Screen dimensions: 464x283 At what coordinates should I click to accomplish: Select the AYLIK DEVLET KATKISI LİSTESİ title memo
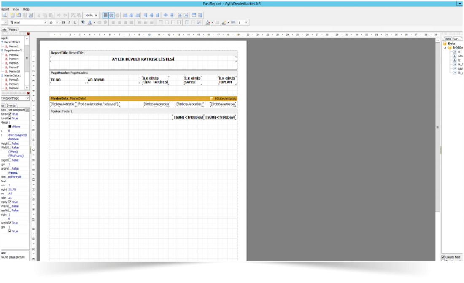(143, 59)
